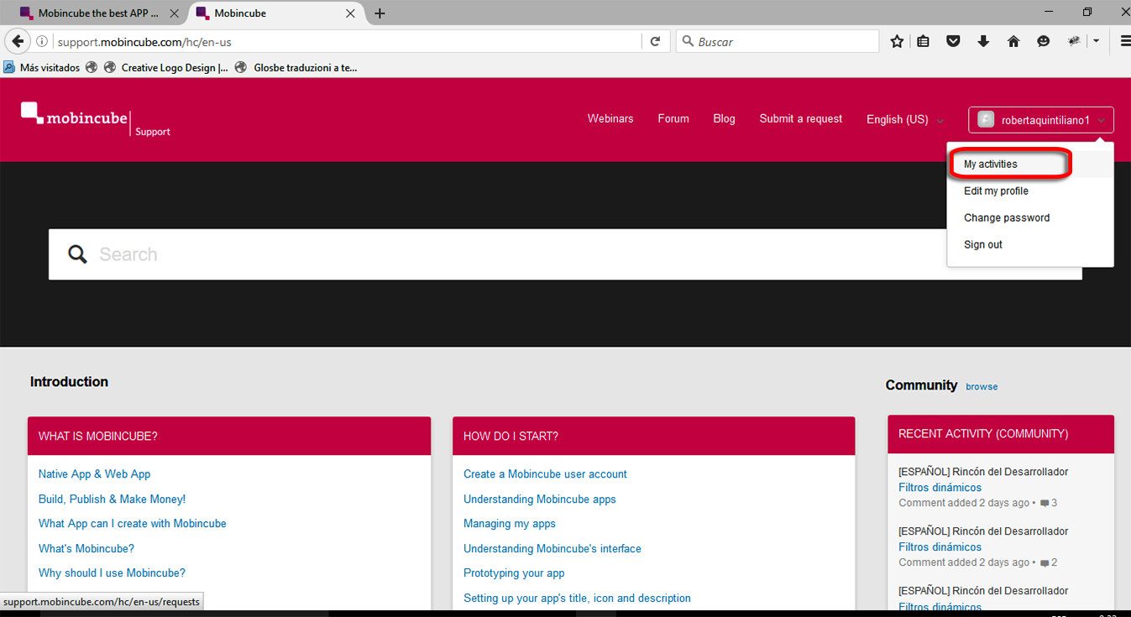Open Setting up your app's title article
1131x617 pixels.
pos(577,599)
